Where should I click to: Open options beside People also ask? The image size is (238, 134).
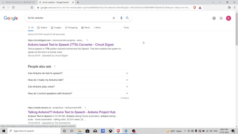[x=55, y=66]
